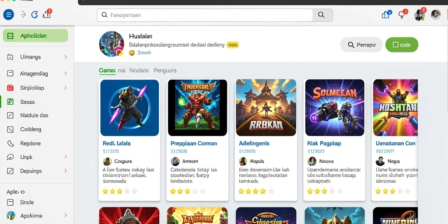Click the yellow noin badge
Image resolution: width=448 pixels, height=224 pixels.
[x=233, y=45]
